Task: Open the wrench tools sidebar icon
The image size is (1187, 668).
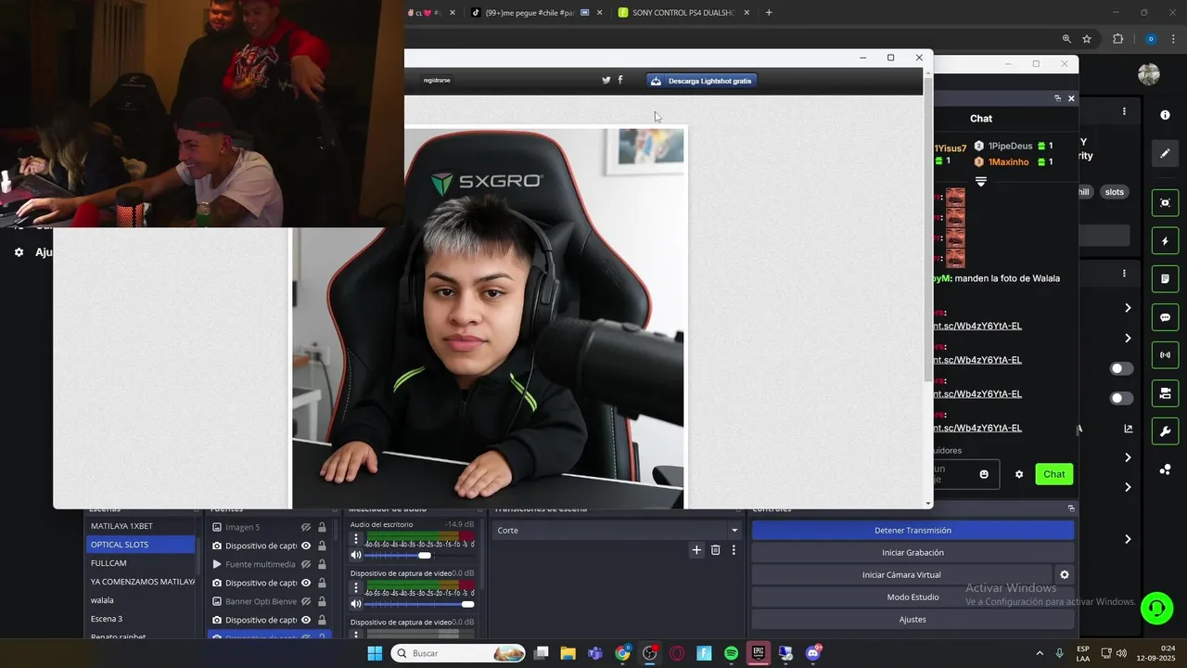Action: [1165, 431]
